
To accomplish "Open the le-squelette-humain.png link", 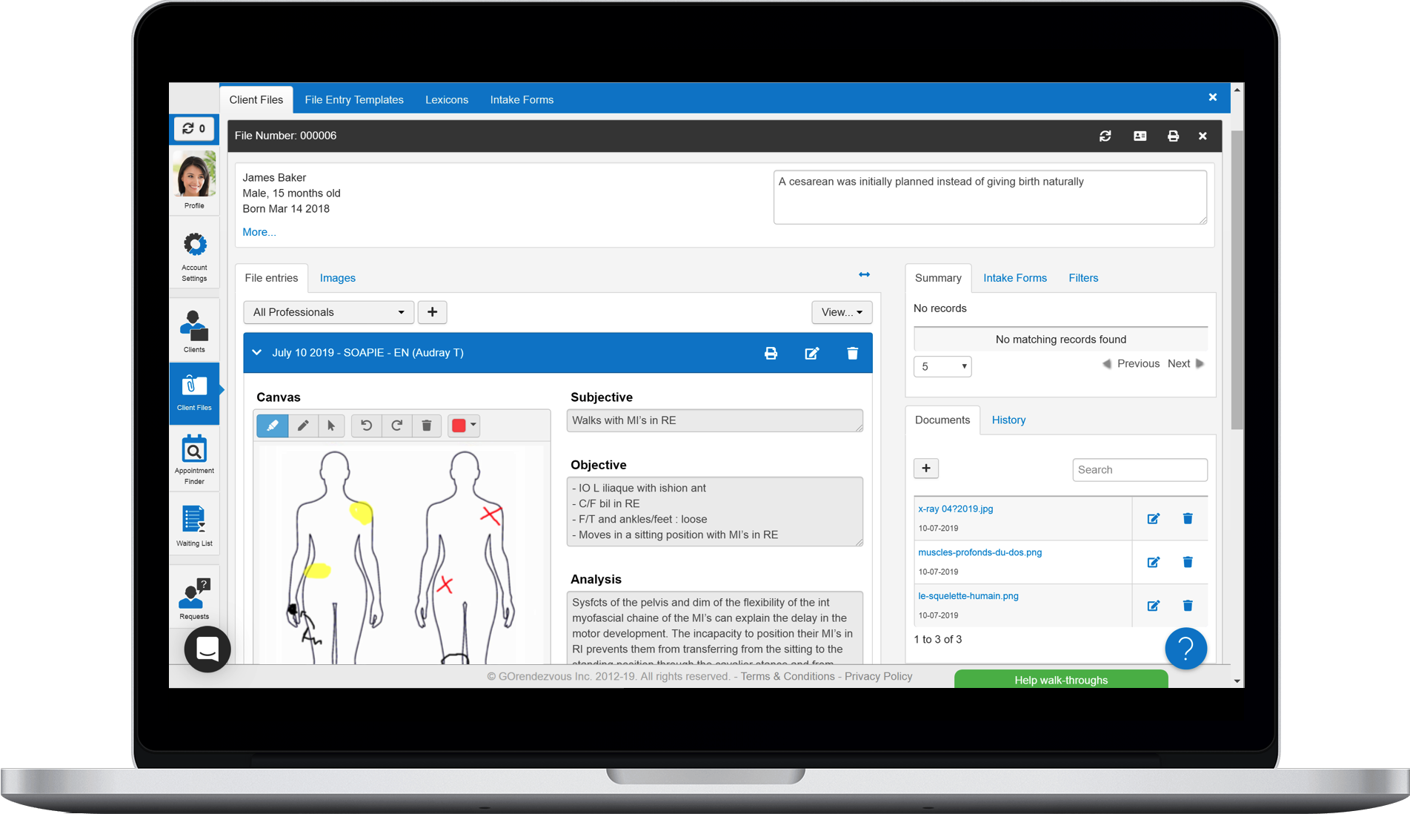I will 968,596.
